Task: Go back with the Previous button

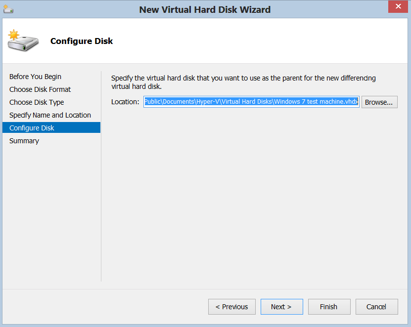Action: (x=231, y=307)
